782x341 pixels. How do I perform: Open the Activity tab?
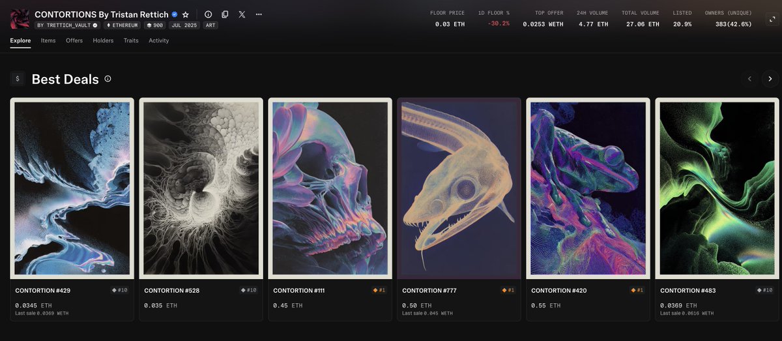(158, 40)
